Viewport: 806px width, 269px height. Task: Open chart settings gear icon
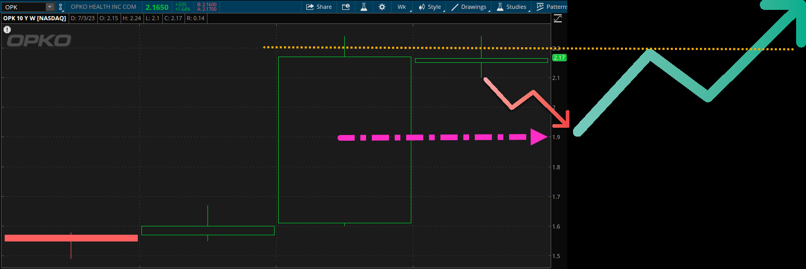[382, 7]
